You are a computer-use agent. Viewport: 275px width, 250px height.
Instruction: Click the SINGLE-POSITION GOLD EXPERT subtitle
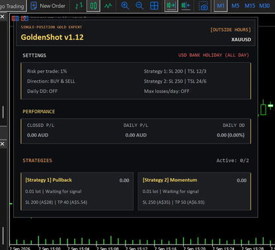52,27
